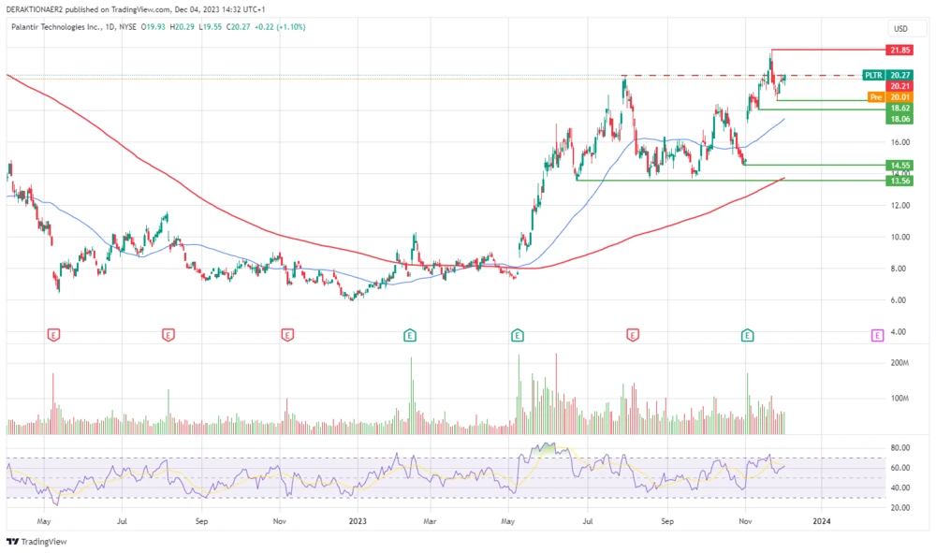
Task: Click the price scale on the right edge
Action: point(902,234)
